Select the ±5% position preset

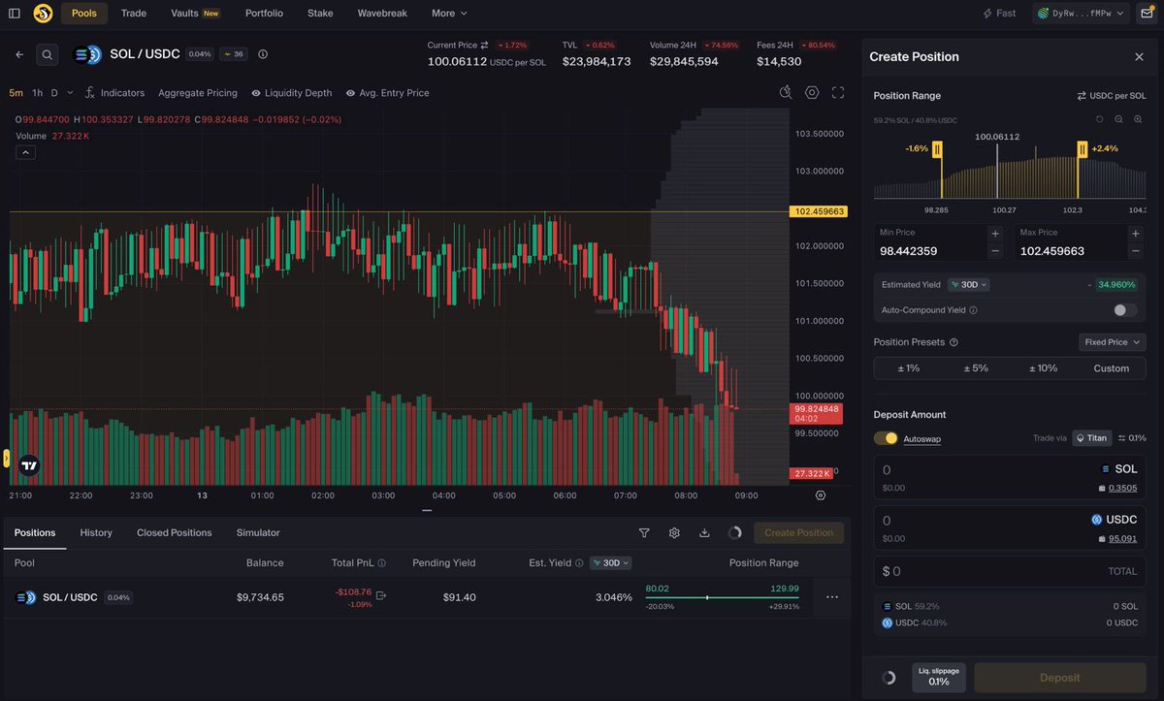coord(976,368)
